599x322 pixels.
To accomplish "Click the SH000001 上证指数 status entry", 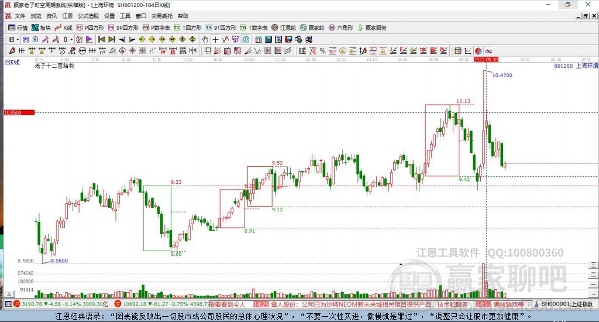I will coord(567,304).
